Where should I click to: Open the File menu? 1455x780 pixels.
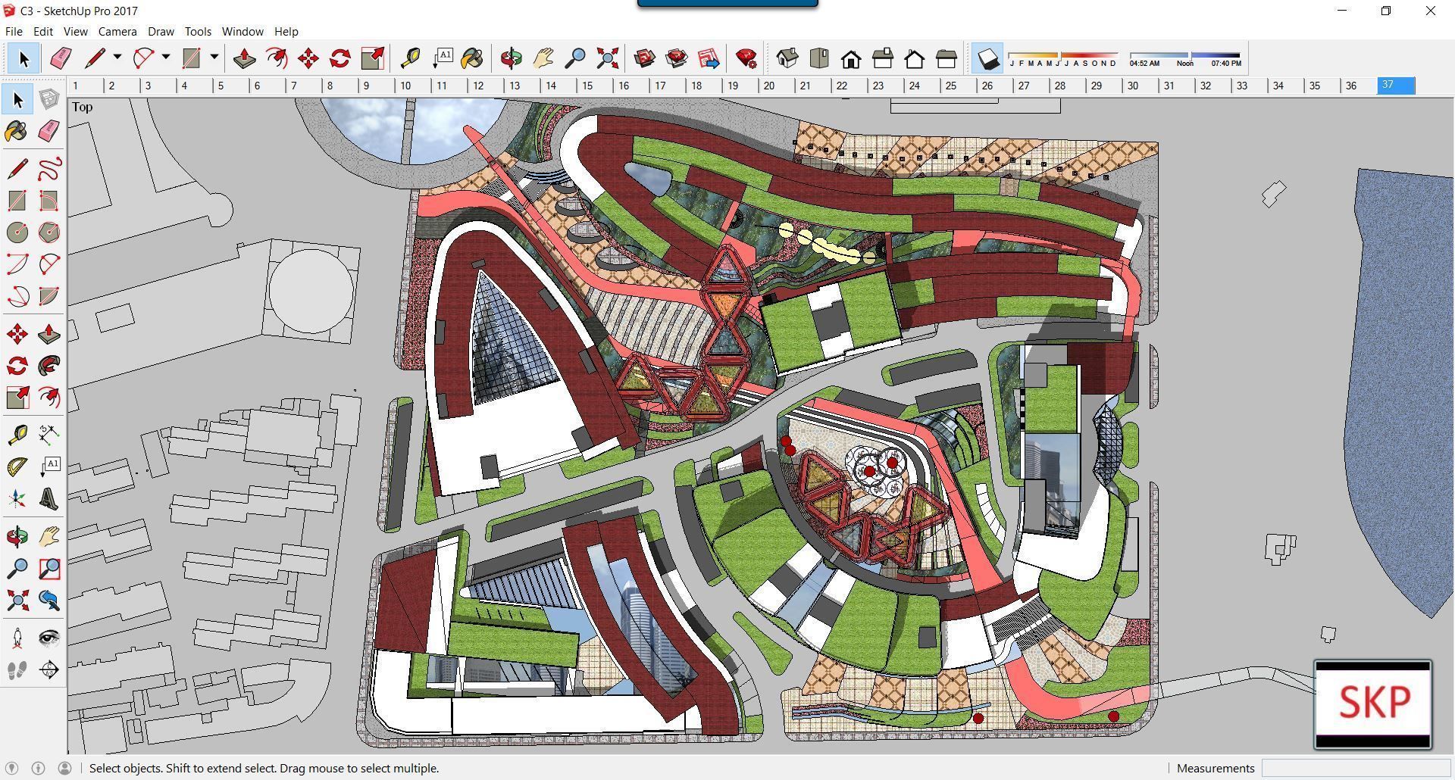pos(14,31)
